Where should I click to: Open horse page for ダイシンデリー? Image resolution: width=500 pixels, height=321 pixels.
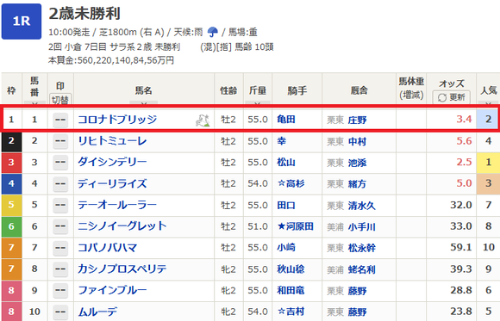(112, 162)
